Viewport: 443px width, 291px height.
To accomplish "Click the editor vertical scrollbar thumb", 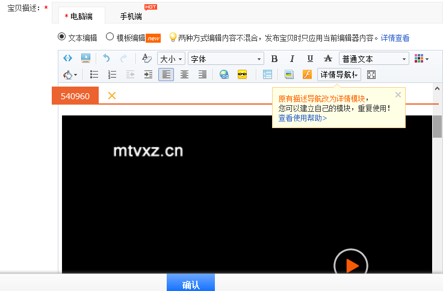I will pyautogui.click(x=437, y=126).
